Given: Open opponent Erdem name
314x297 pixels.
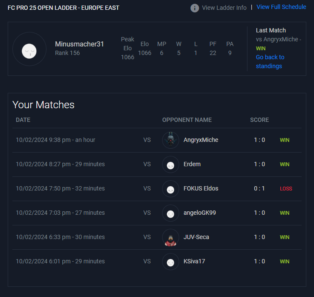Looking at the screenshot, I should pos(192,164).
